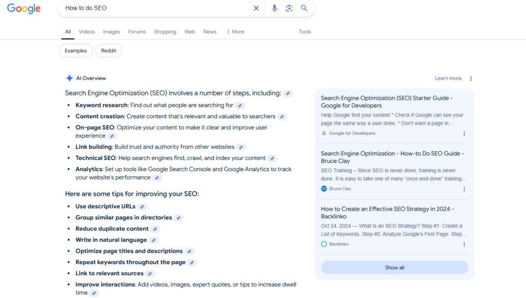Switch to the Videos tab
The height and width of the screenshot is (298, 526).
[86, 31]
